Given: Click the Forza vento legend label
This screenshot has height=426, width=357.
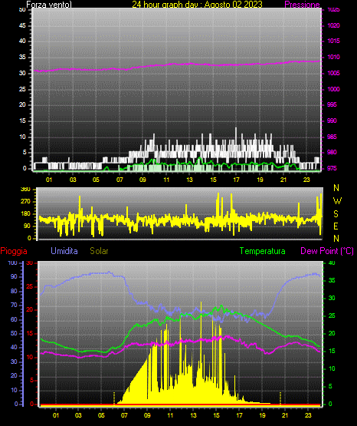Looking at the screenshot, I should click(x=49, y=5).
